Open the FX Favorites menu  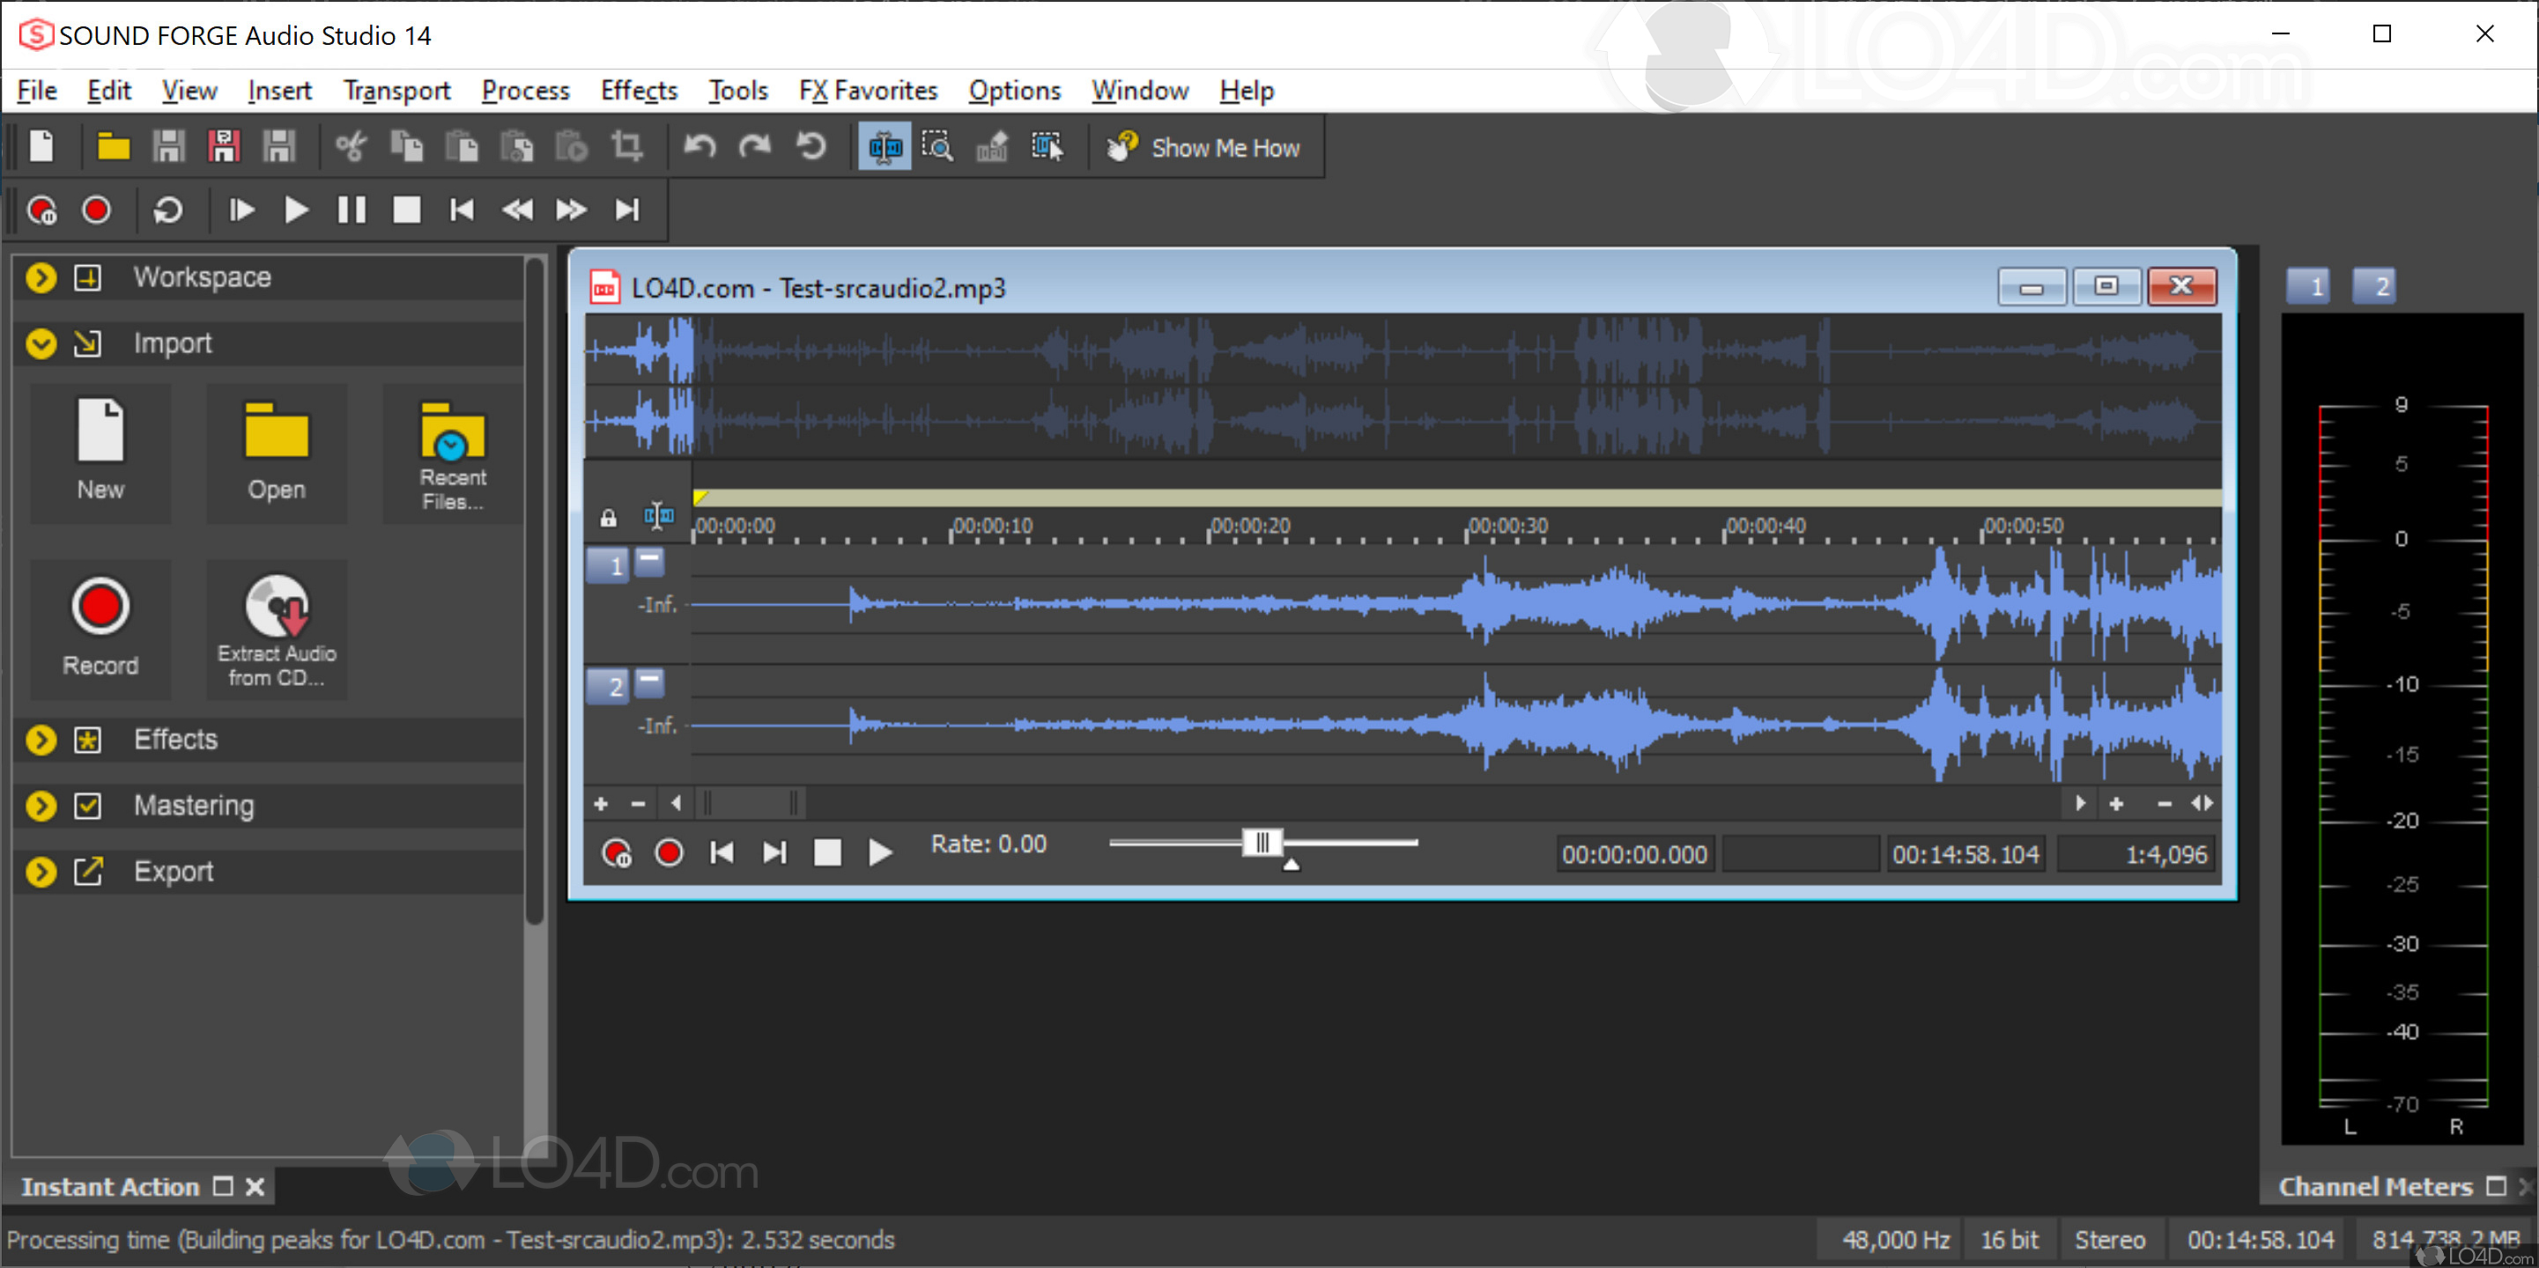(868, 91)
